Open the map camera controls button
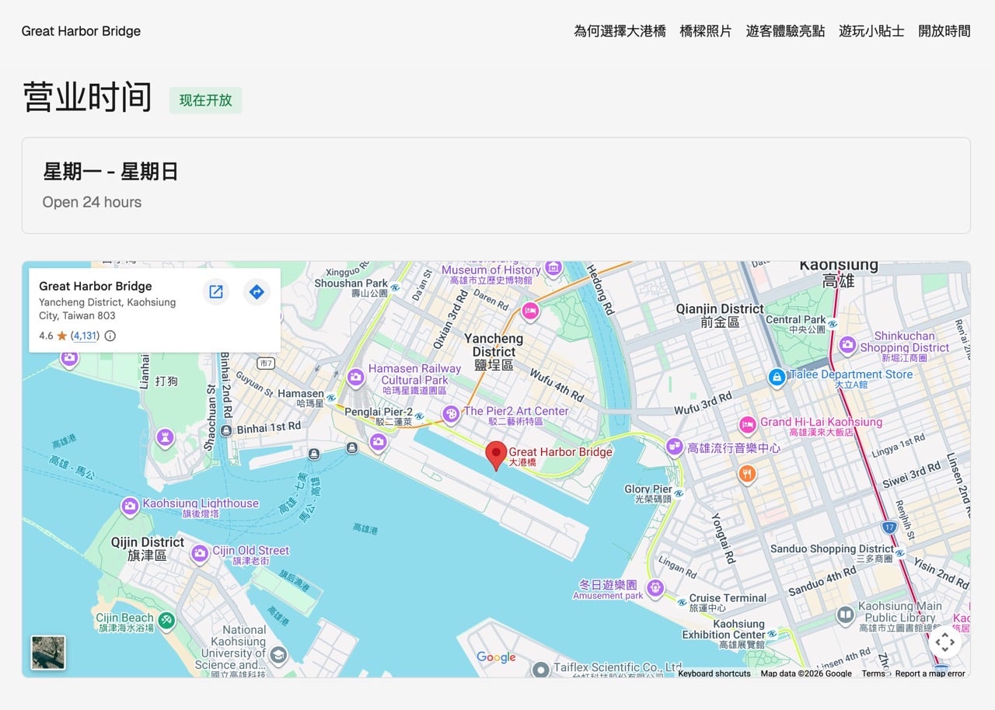The height and width of the screenshot is (710, 995). (944, 642)
